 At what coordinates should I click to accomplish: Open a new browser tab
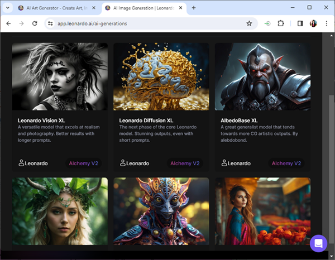(x=194, y=8)
